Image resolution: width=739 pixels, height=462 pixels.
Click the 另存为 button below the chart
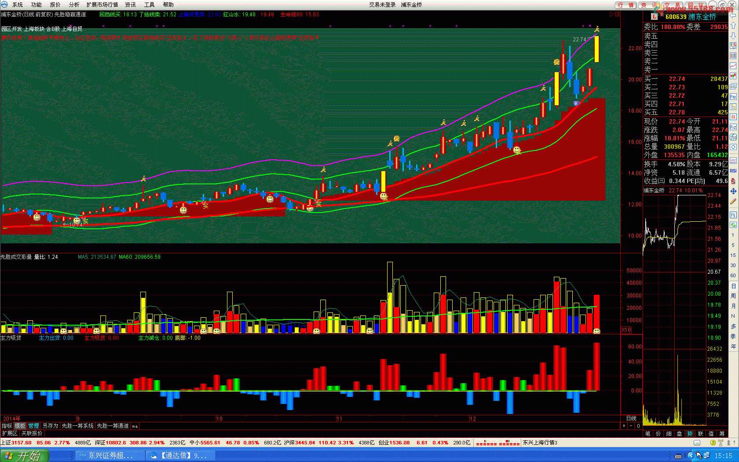tap(51, 426)
